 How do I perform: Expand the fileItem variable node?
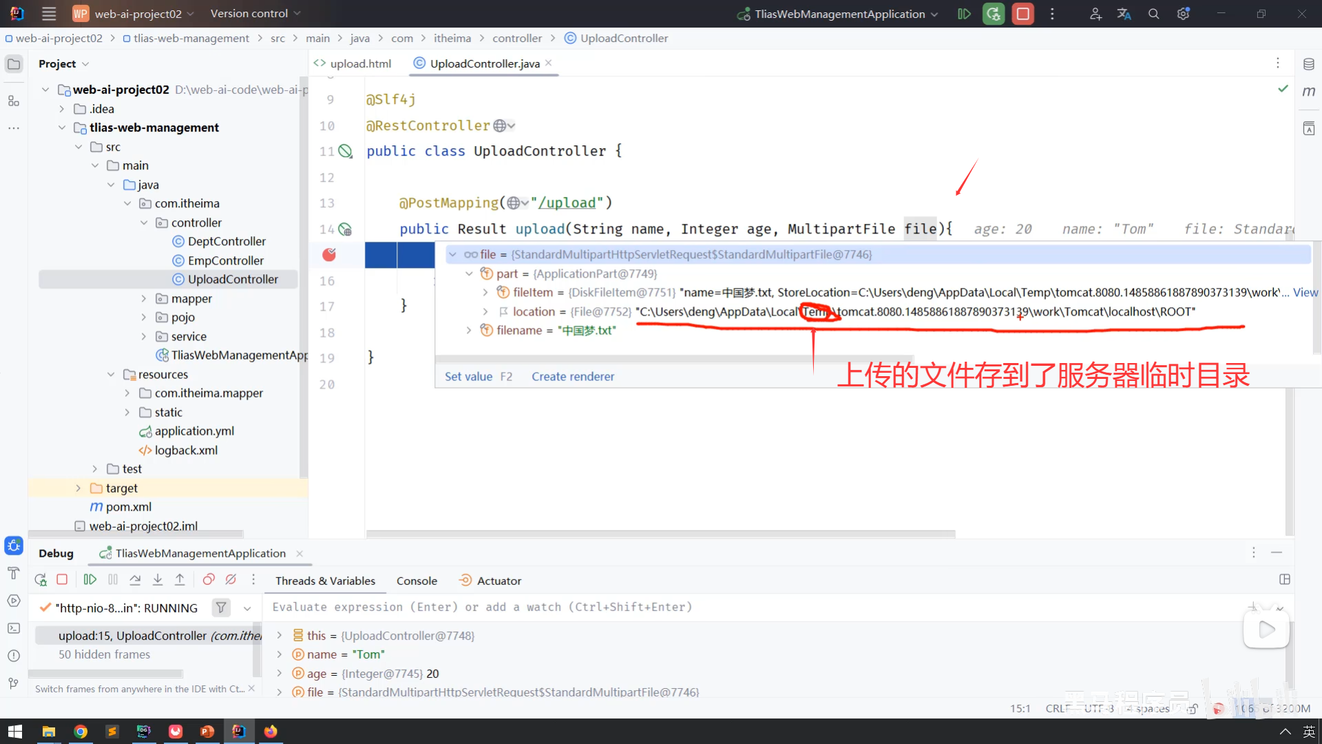click(485, 293)
